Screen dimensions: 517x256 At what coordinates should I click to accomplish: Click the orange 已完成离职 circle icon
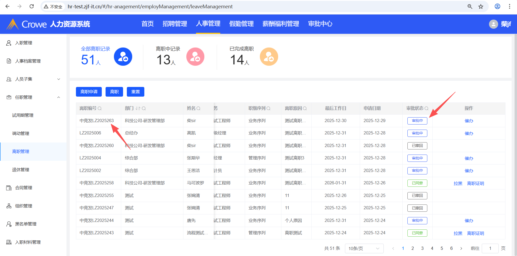tap(269, 57)
